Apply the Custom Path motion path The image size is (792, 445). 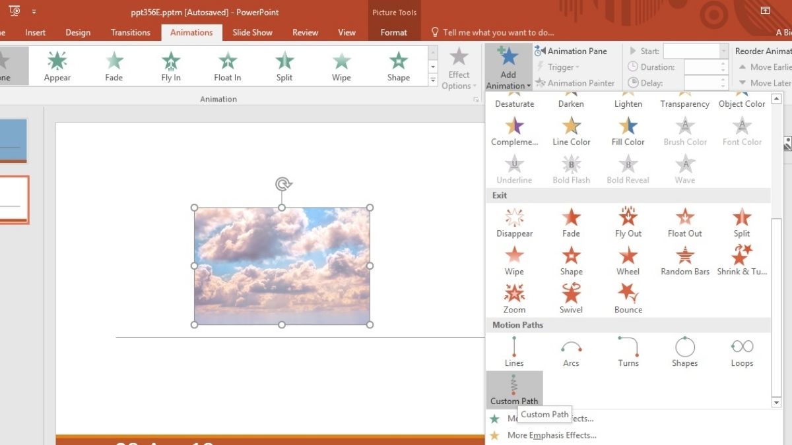514,389
